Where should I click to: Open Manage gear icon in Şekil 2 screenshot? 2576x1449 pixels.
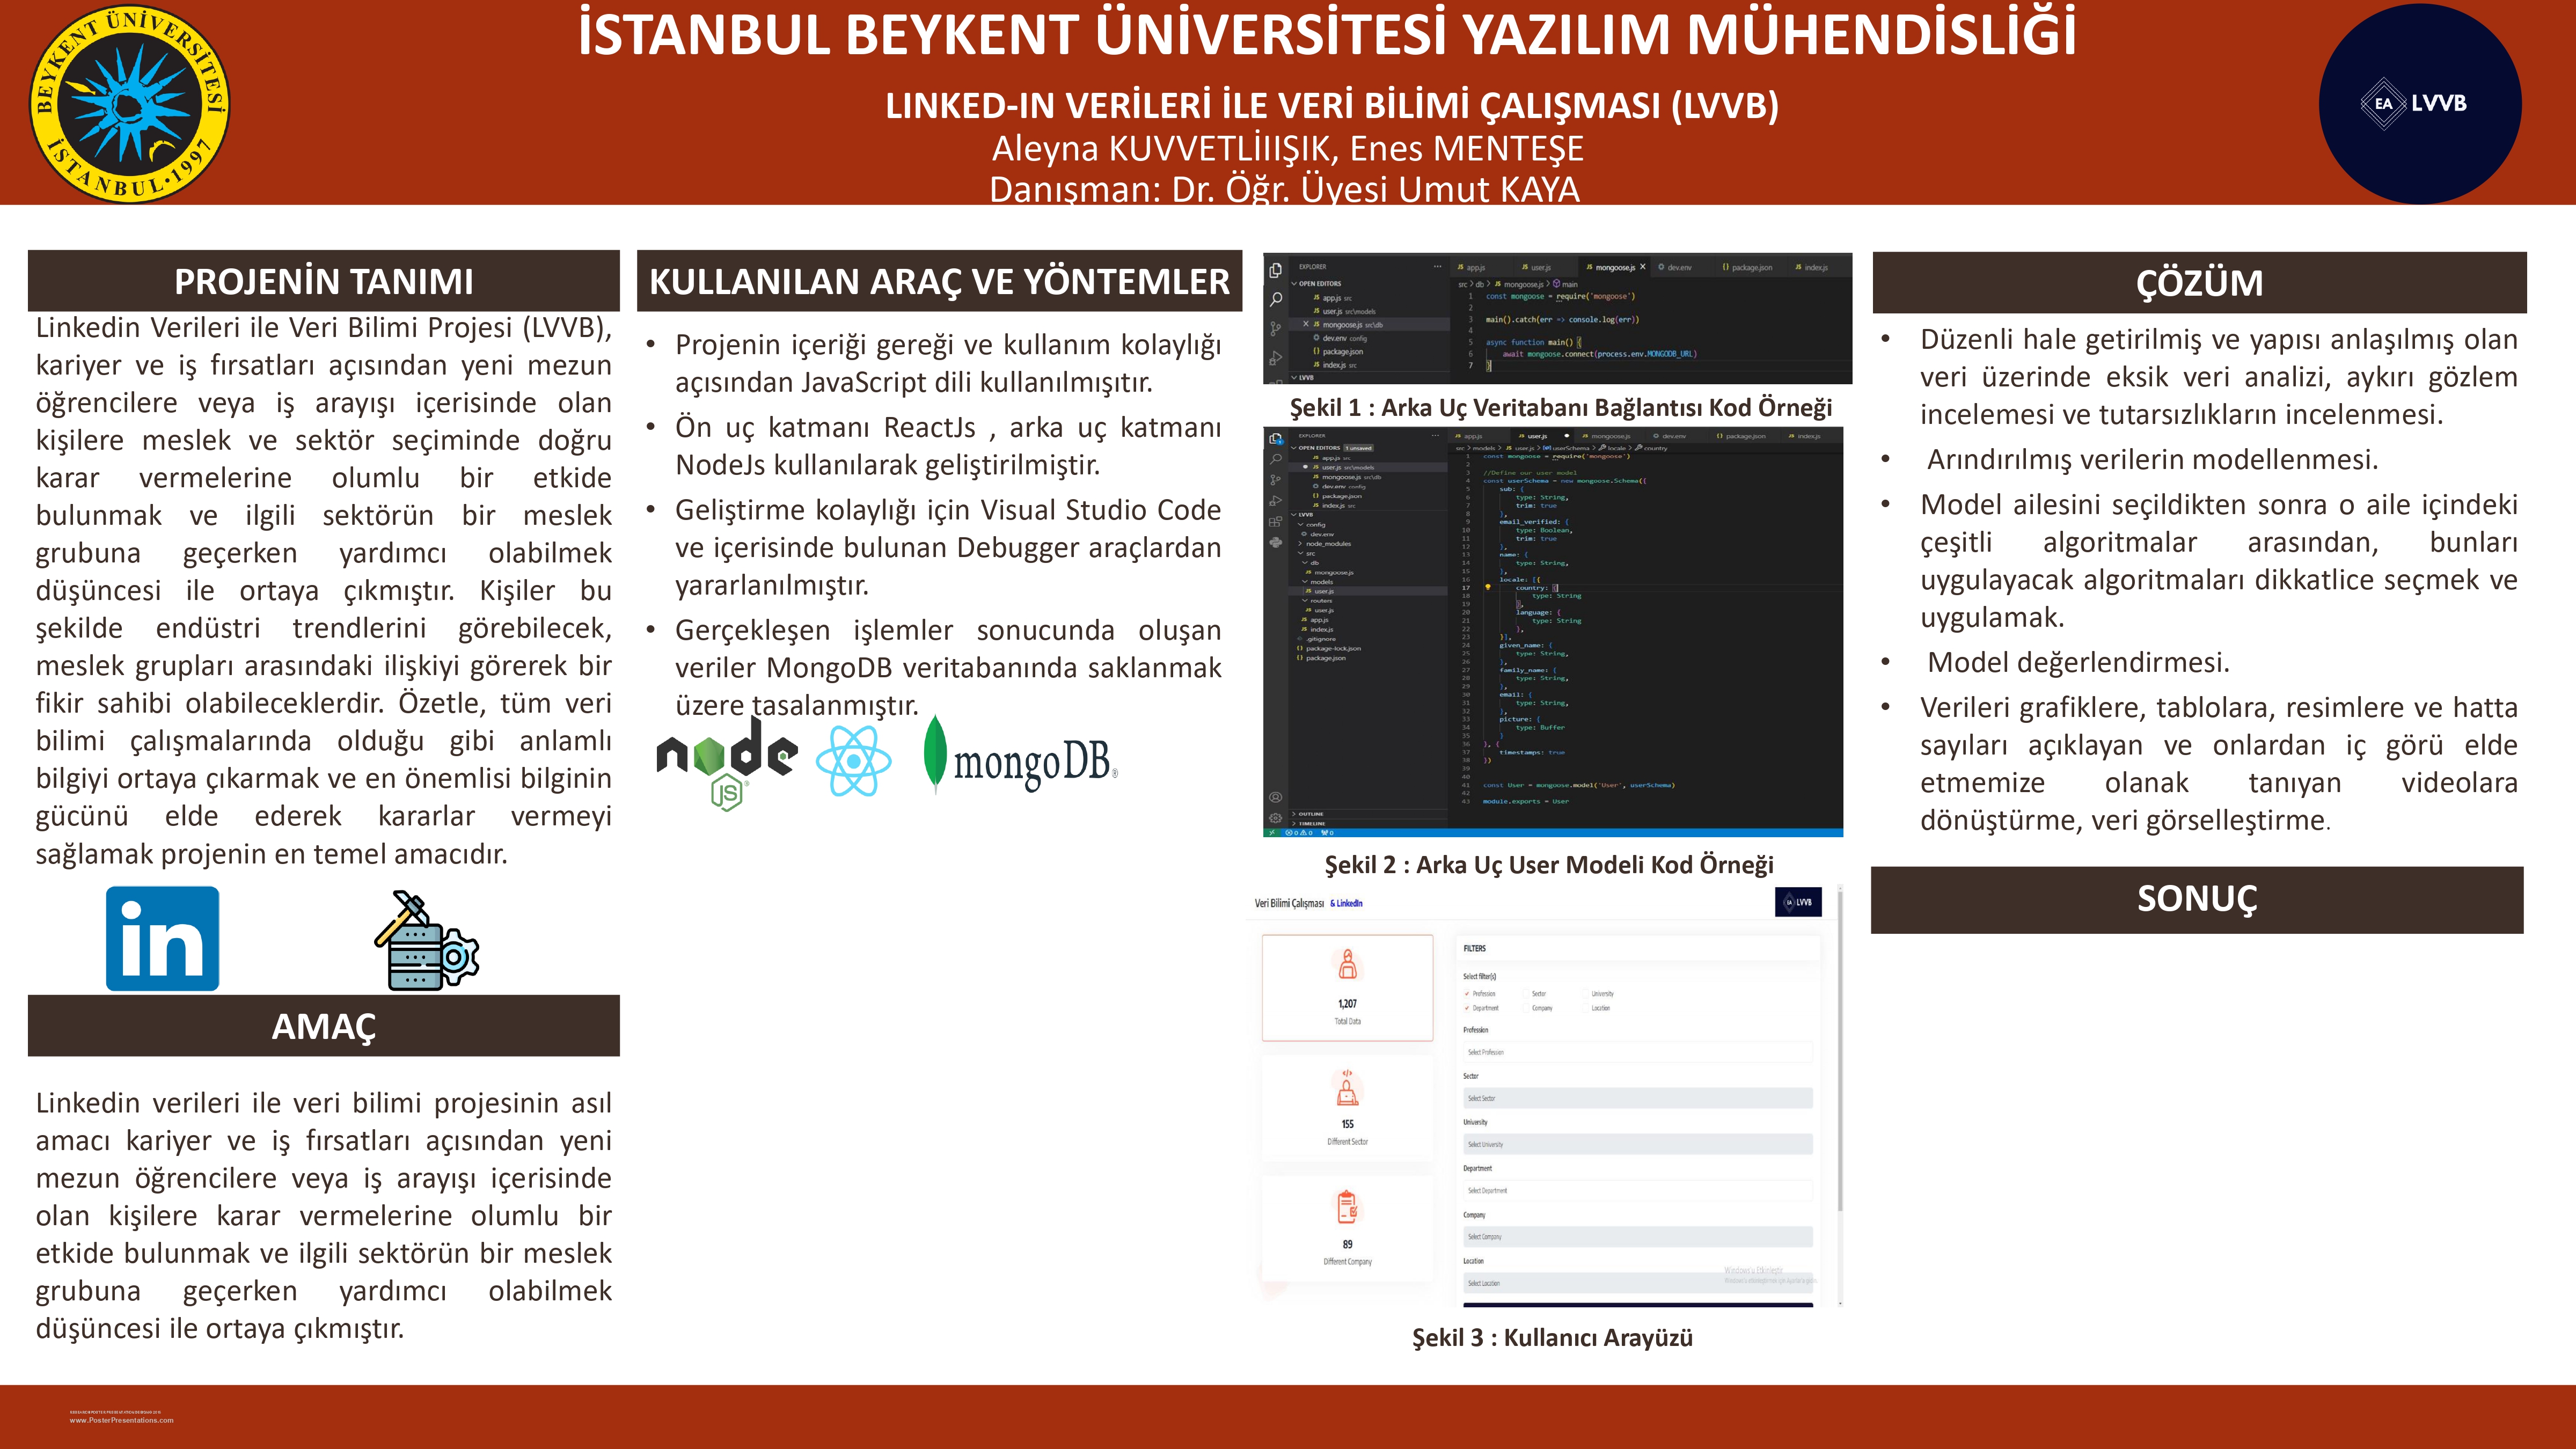click(x=1276, y=818)
